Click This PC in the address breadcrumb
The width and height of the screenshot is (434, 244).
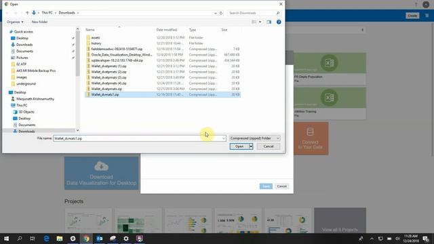tap(47, 13)
